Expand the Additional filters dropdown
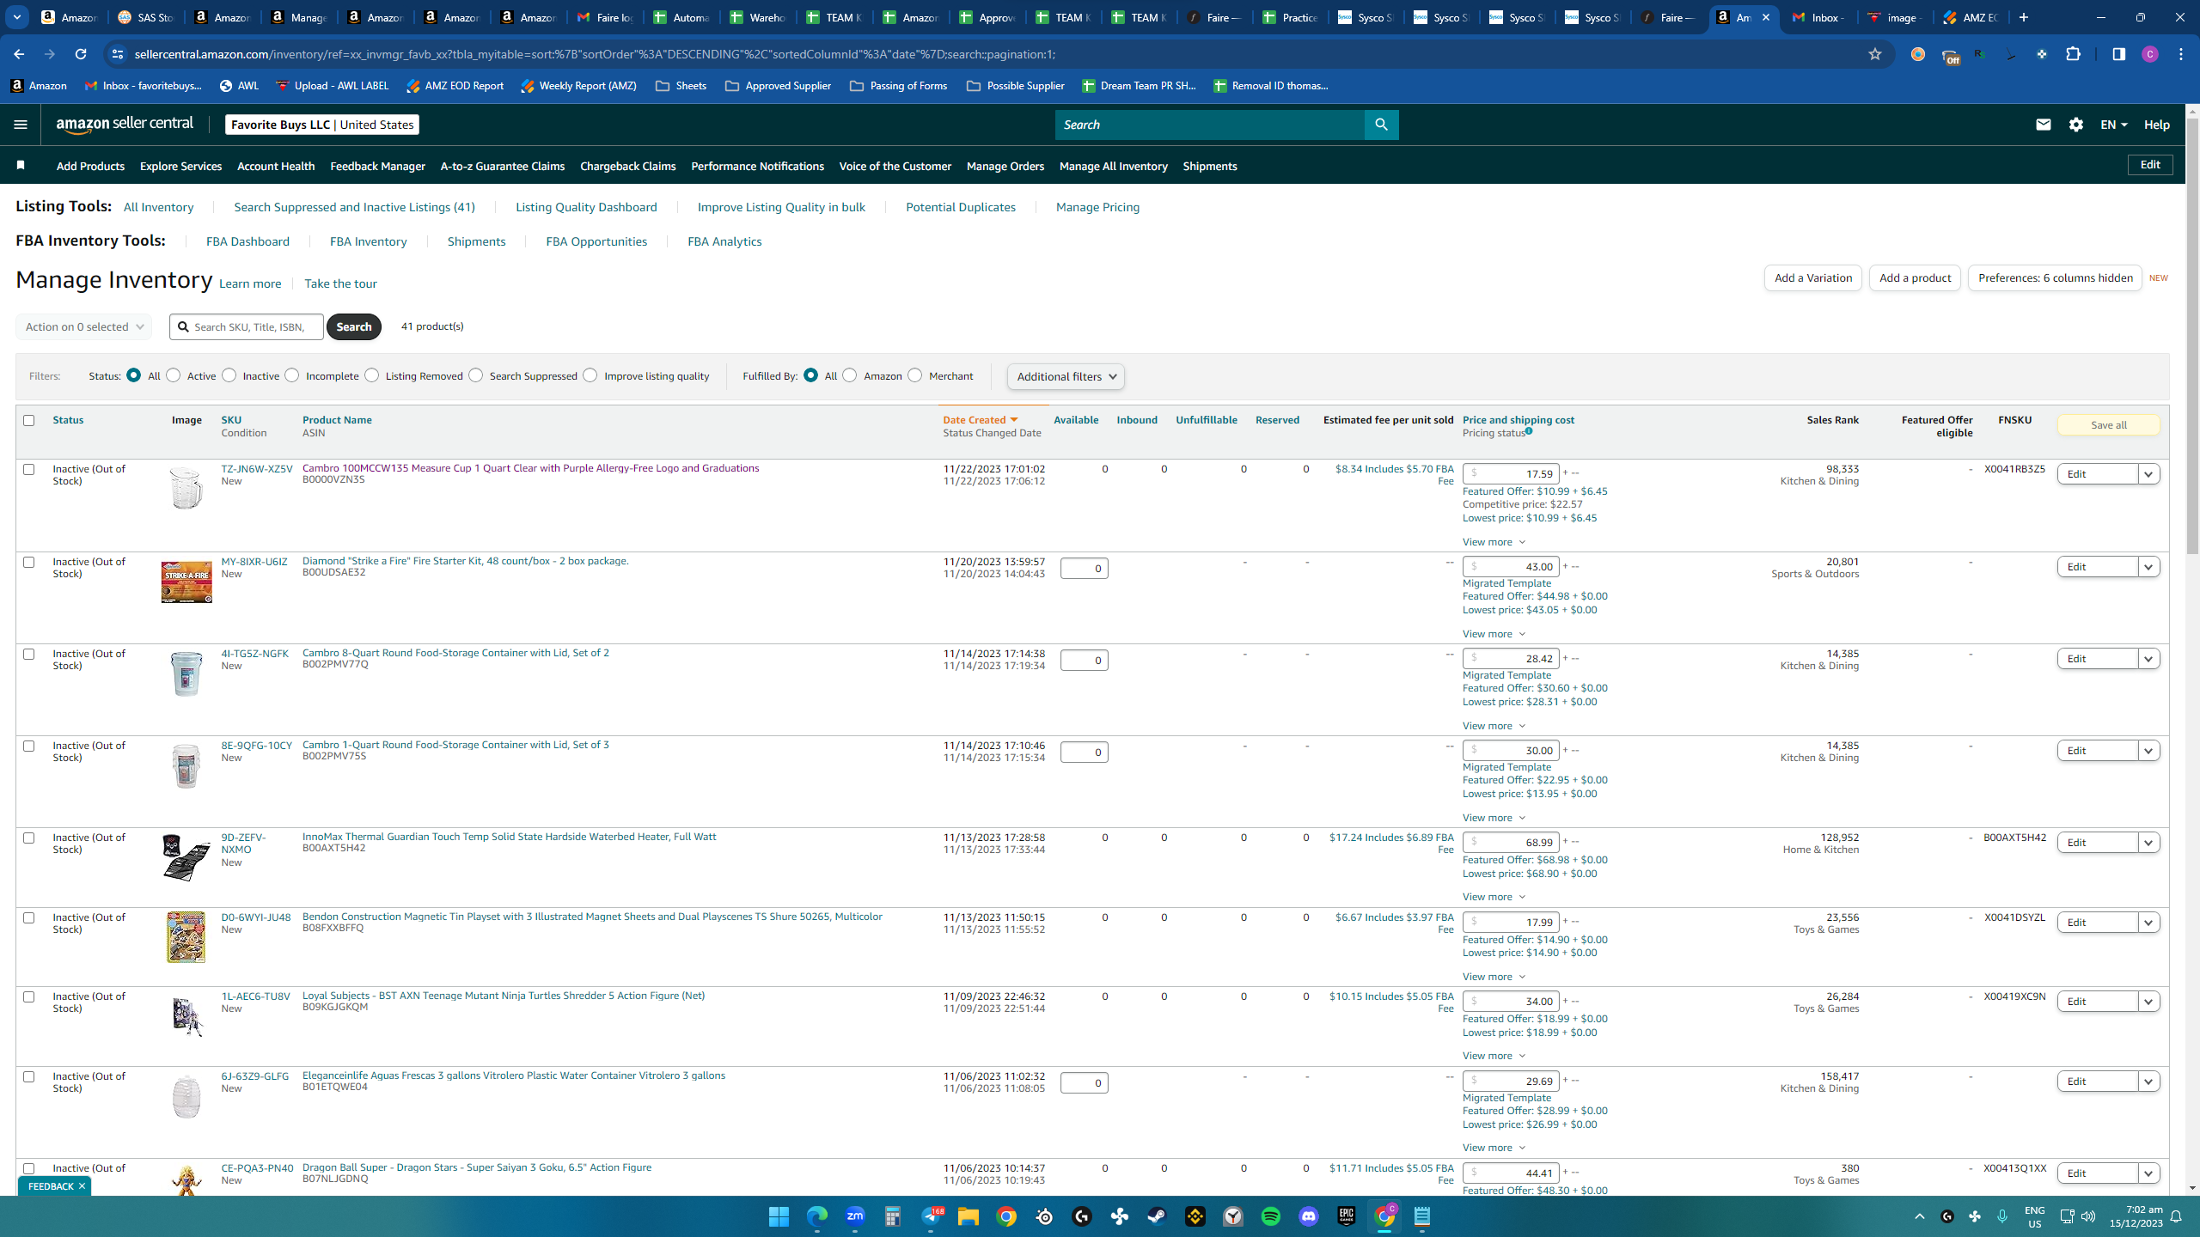Viewport: 2200px width, 1237px height. [1066, 376]
